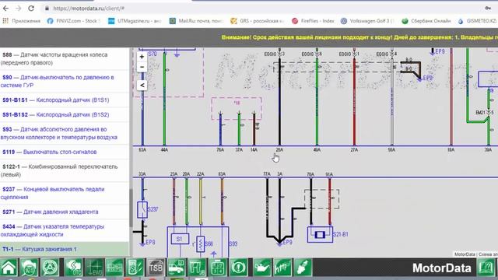Open DTC trouble codes icon

pyautogui.click(x=73, y=268)
